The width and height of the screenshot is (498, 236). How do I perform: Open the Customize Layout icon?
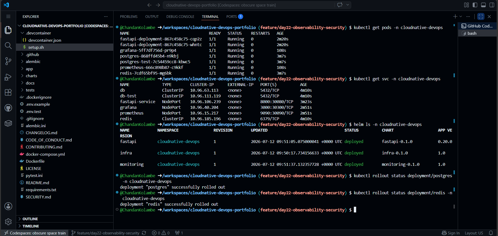467,5
